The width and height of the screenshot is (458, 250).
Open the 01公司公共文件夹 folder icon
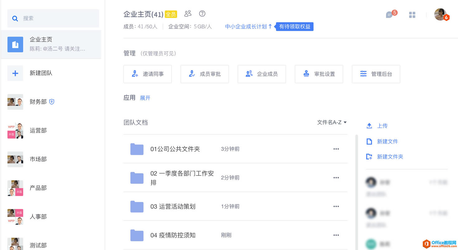pyautogui.click(x=137, y=149)
